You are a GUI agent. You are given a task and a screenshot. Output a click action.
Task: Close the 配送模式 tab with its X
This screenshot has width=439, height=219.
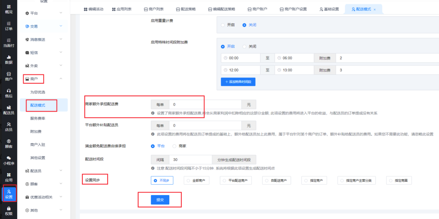[375, 9]
